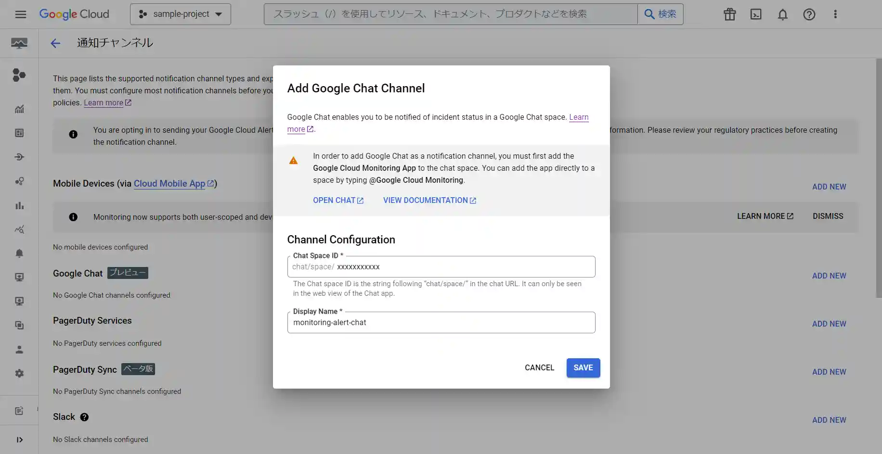Screen dimensions: 882x454
Task: Click the 'Channel Configuration' heading
Action: click(341, 240)
